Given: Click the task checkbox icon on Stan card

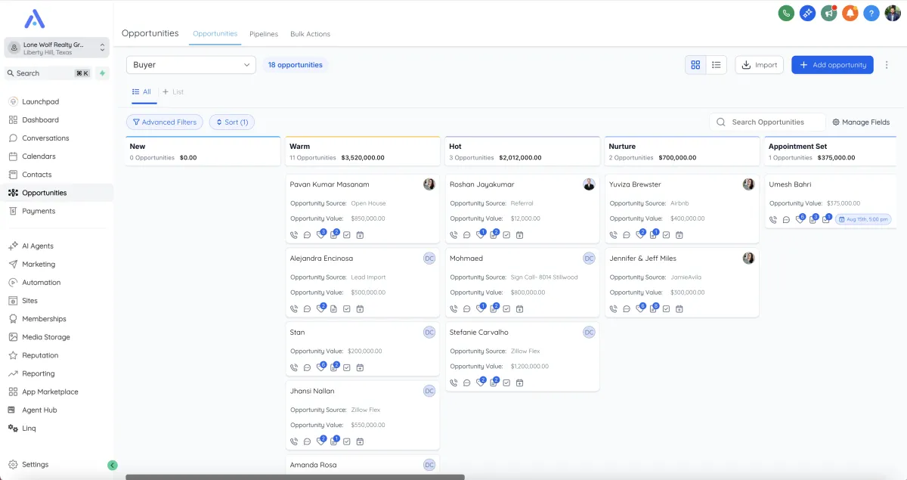Looking at the screenshot, I should point(347,368).
